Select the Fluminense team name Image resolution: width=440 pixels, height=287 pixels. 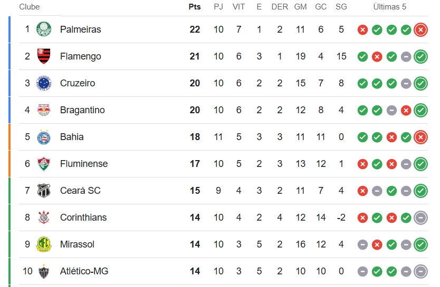(x=84, y=164)
